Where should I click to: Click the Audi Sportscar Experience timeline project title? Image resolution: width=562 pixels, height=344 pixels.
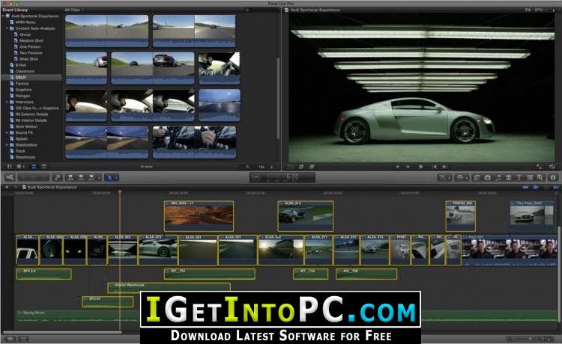(52, 187)
